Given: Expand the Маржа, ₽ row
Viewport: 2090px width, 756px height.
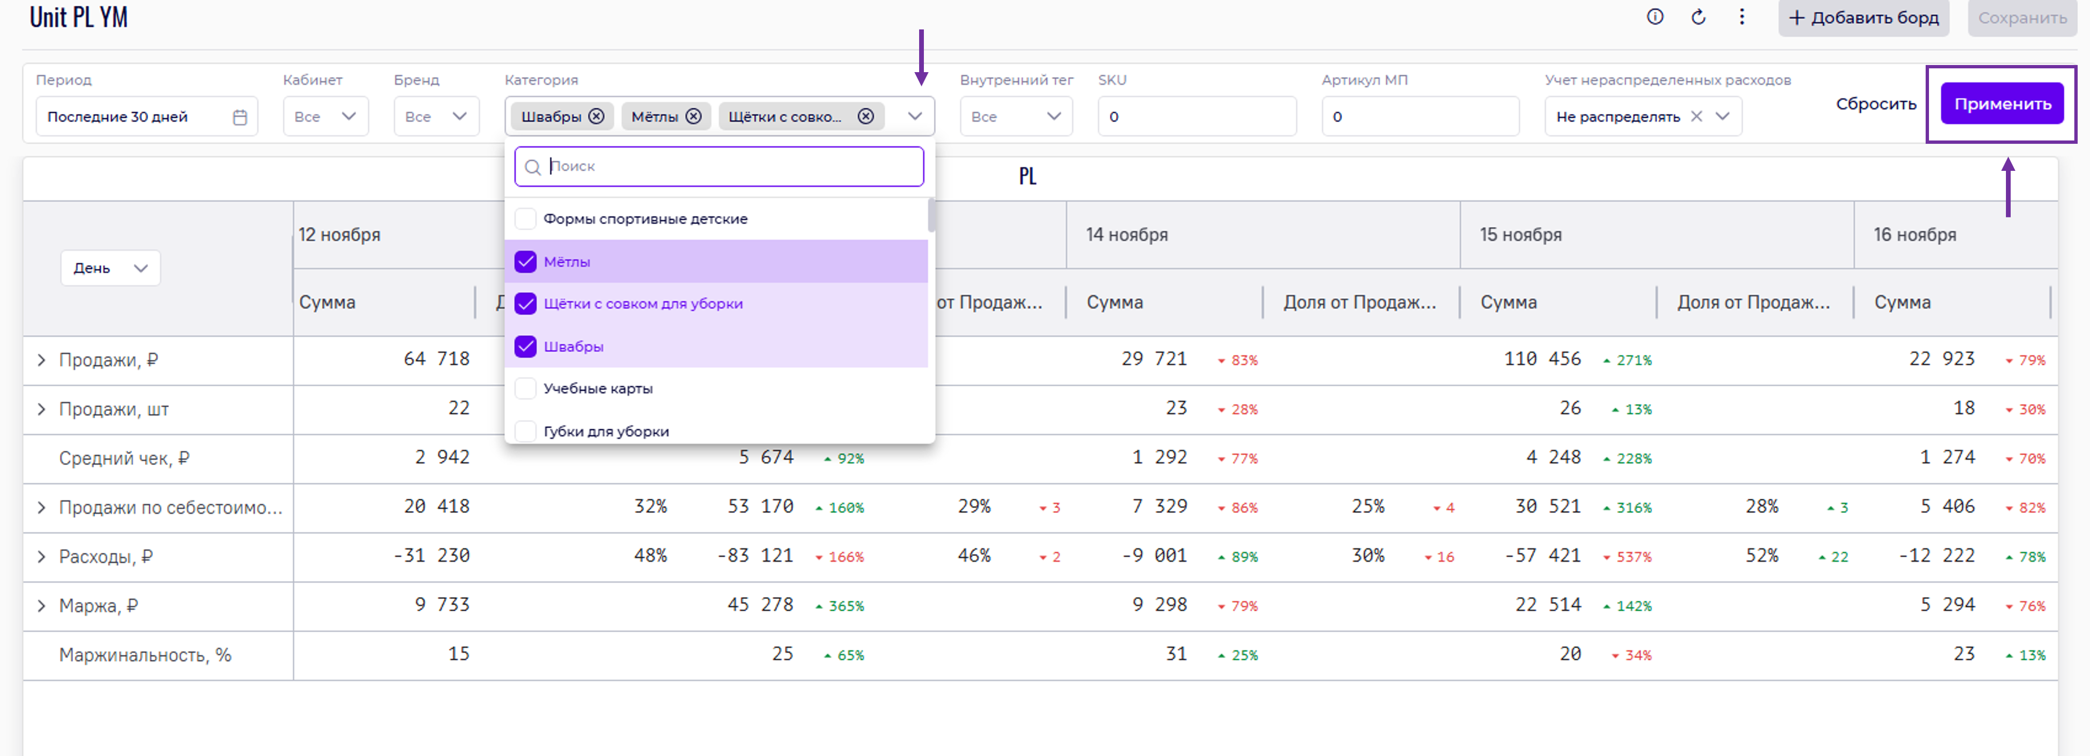Looking at the screenshot, I should pyautogui.click(x=41, y=606).
